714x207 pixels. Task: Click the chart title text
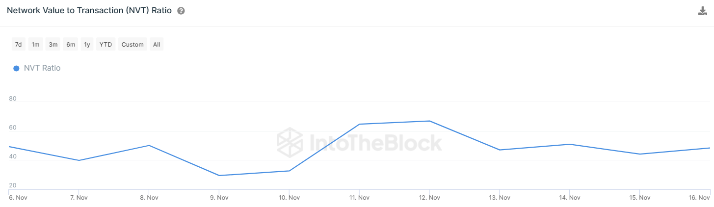click(x=89, y=11)
